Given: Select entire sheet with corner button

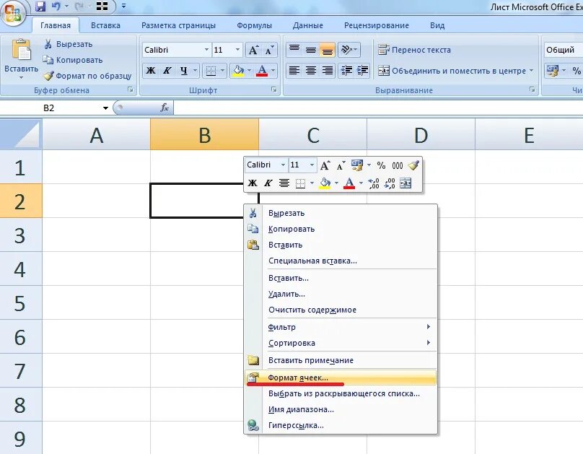Looking at the screenshot, I should 21,134.
